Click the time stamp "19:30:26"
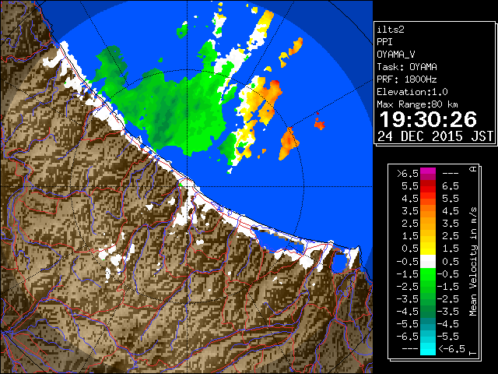Image resolution: width=498 pixels, height=374 pixels. 428,119
